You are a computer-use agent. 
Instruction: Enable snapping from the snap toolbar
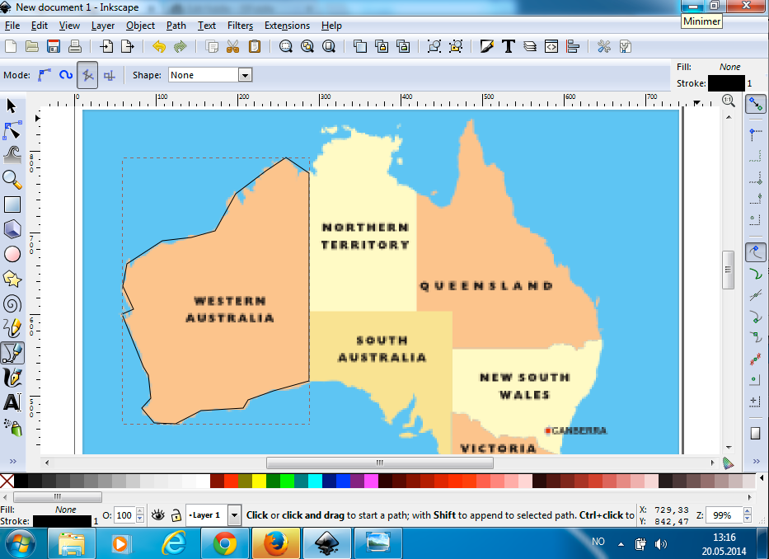click(756, 104)
